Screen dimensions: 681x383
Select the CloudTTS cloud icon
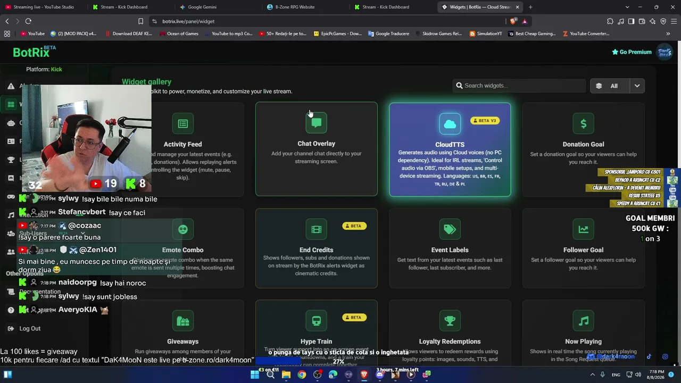pyautogui.click(x=450, y=124)
